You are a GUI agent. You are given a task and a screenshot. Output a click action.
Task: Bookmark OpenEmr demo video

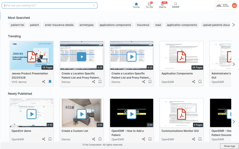(50, 139)
